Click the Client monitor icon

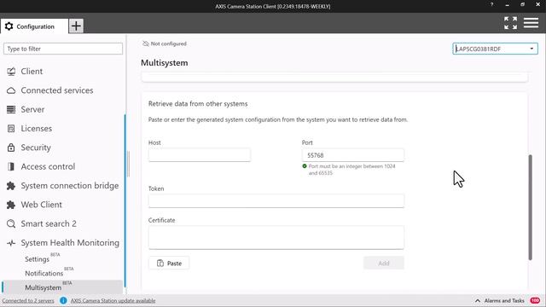11,72
